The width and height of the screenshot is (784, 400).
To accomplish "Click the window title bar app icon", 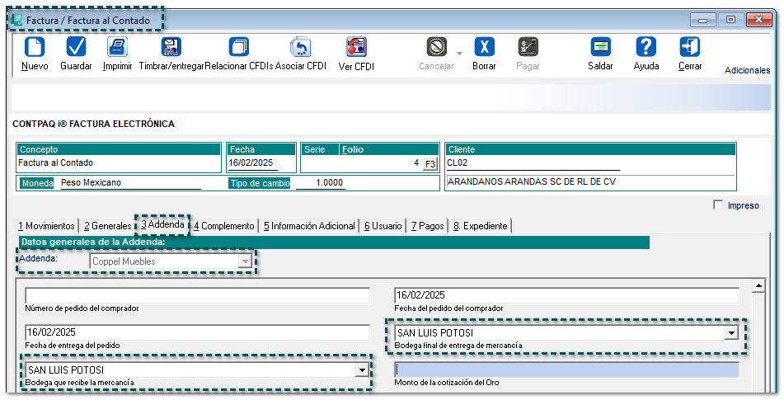I will tap(17, 20).
